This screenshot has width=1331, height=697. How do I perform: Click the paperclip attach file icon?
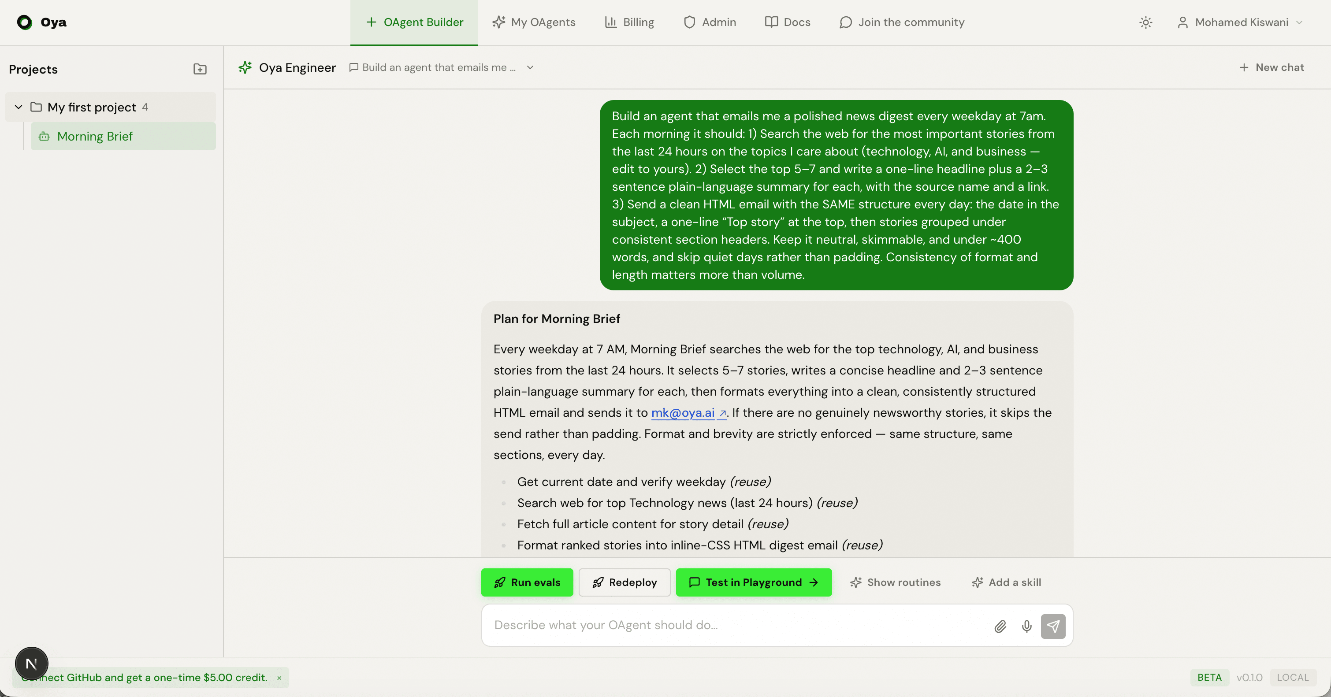click(1000, 626)
